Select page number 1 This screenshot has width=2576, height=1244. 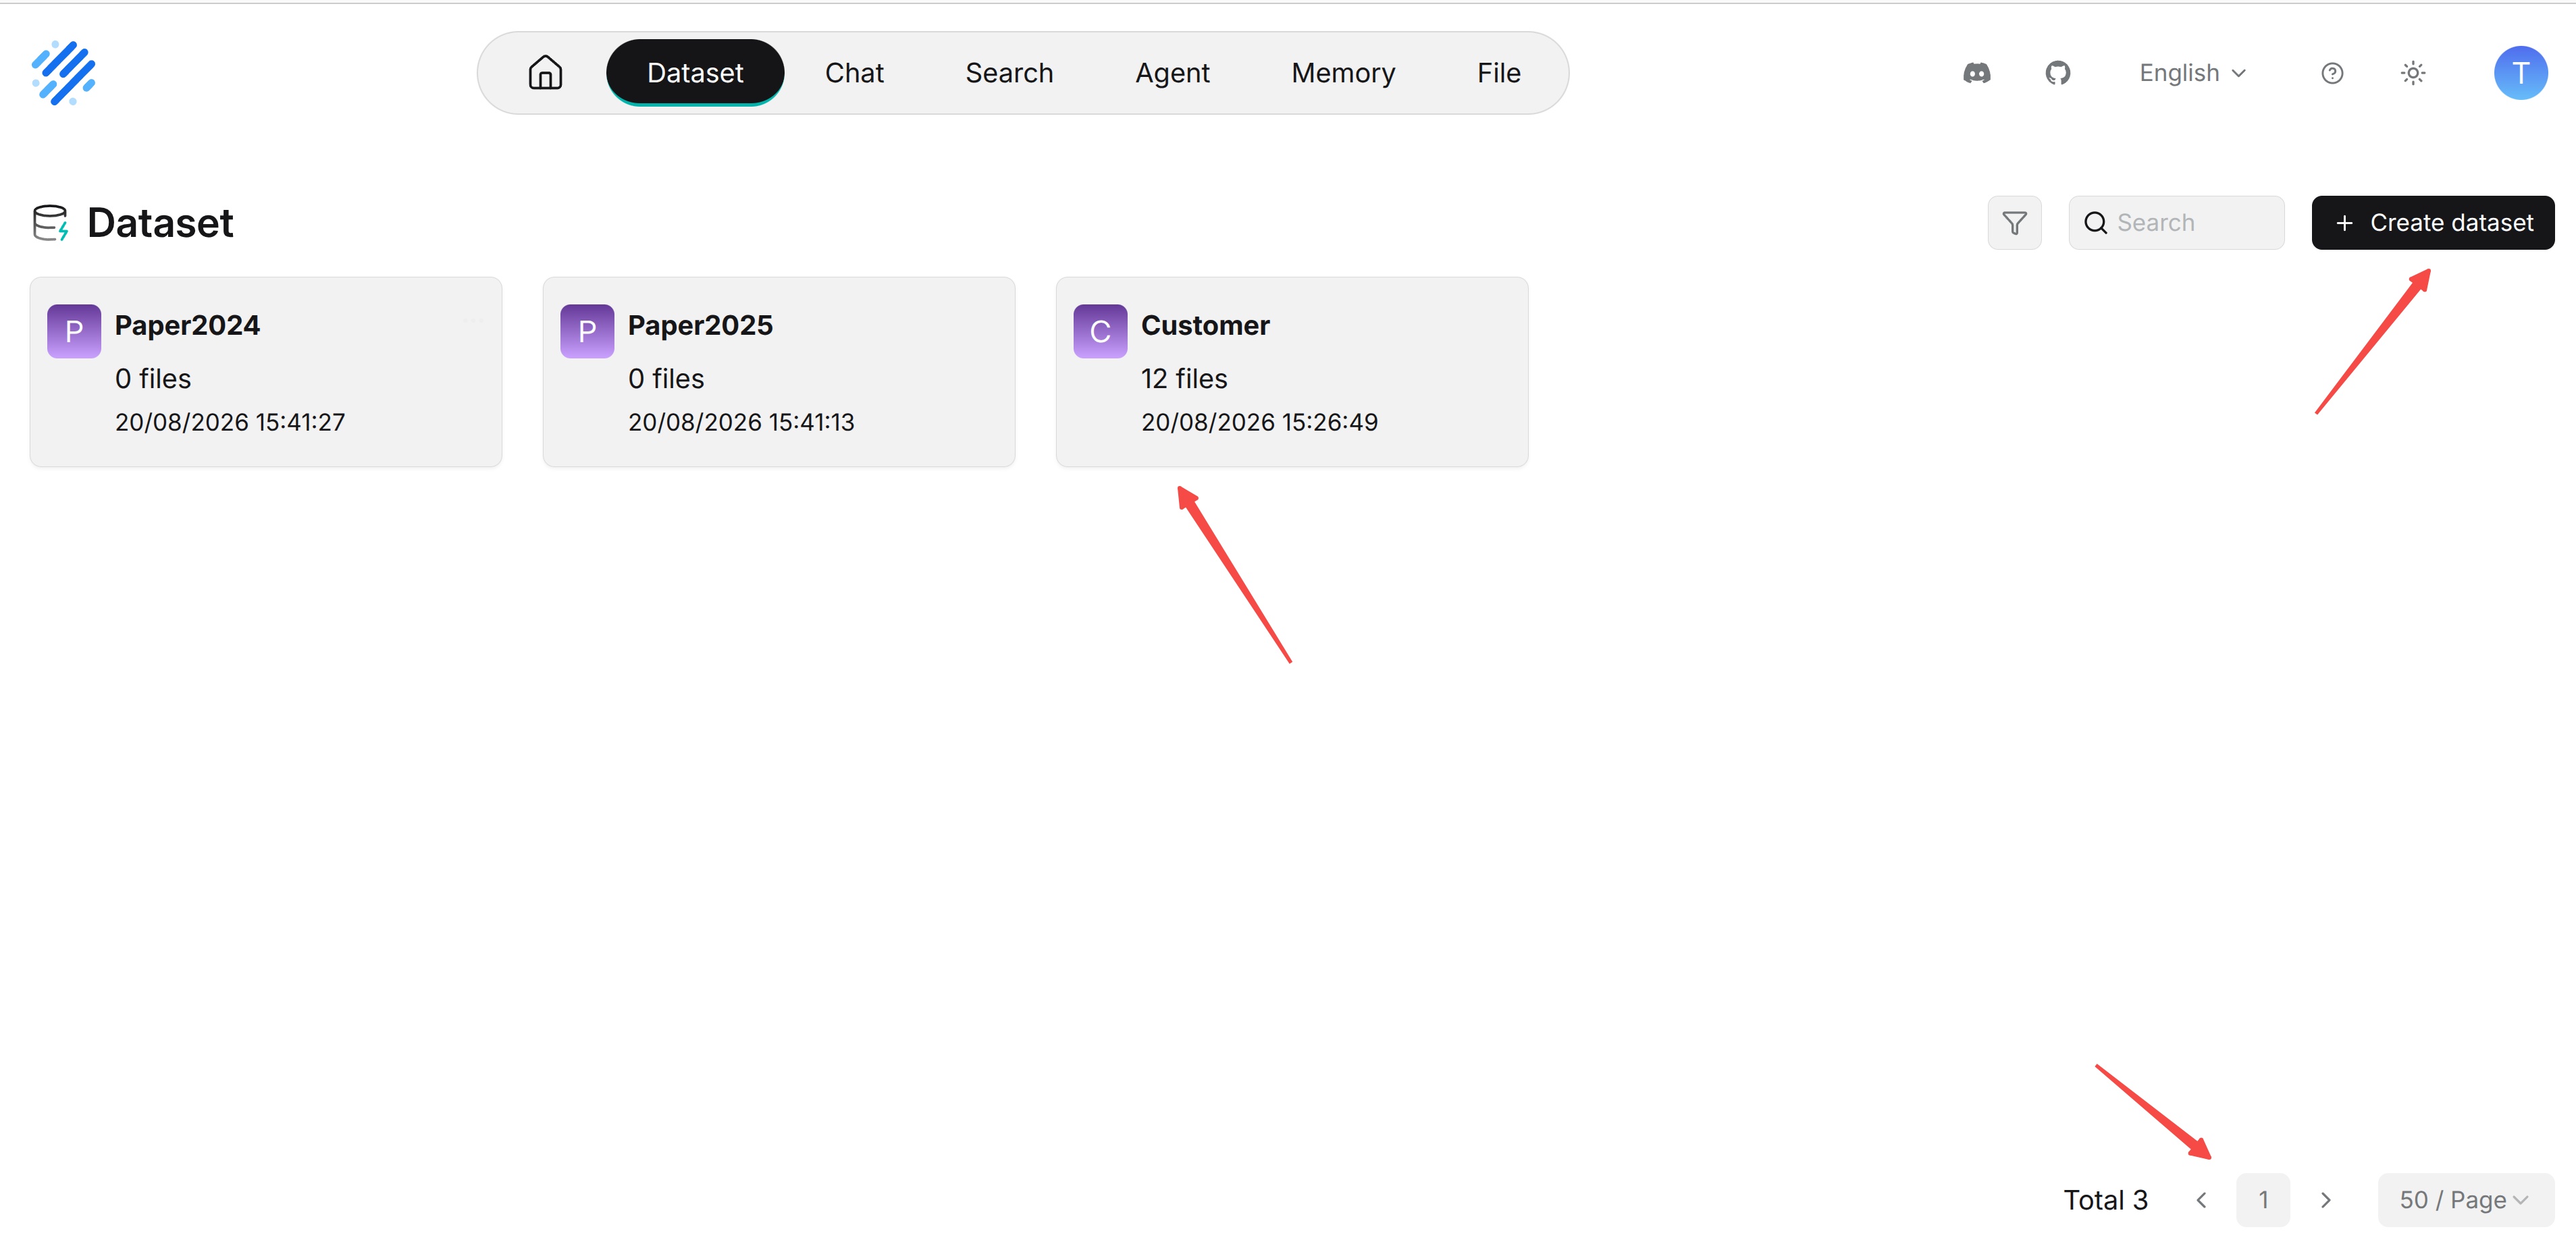pos(2262,1199)
